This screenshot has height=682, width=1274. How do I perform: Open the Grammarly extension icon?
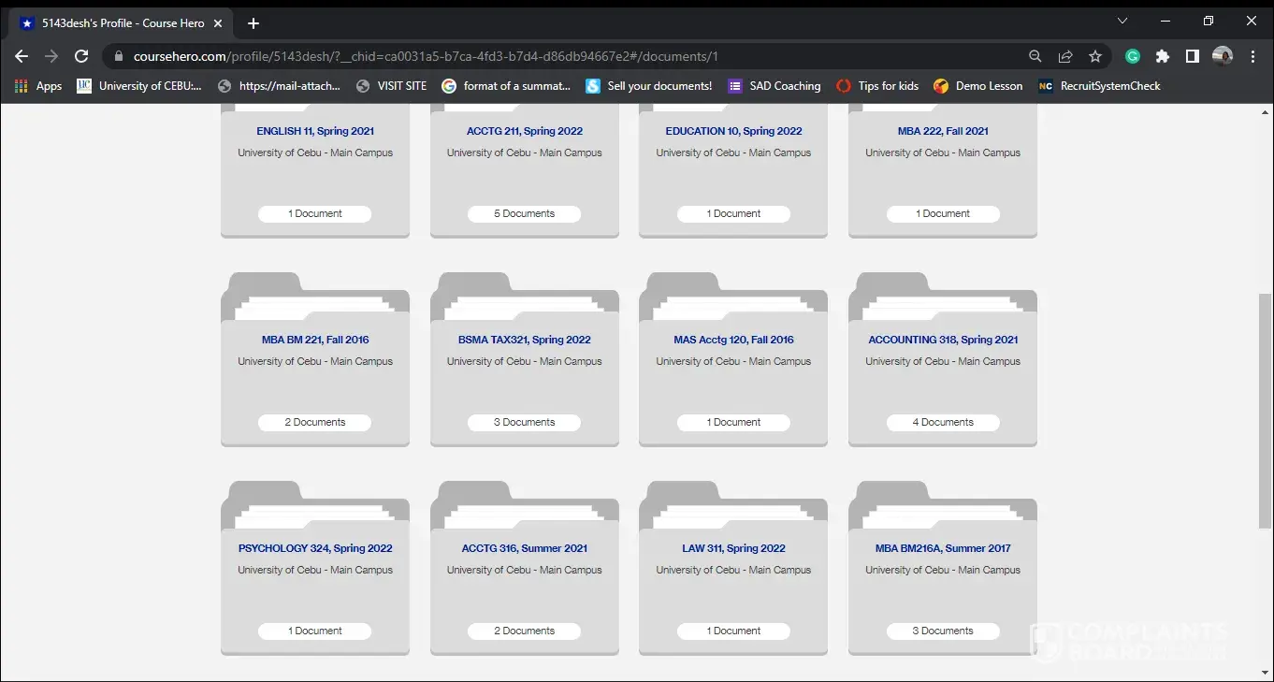[x=1133, y=56]
